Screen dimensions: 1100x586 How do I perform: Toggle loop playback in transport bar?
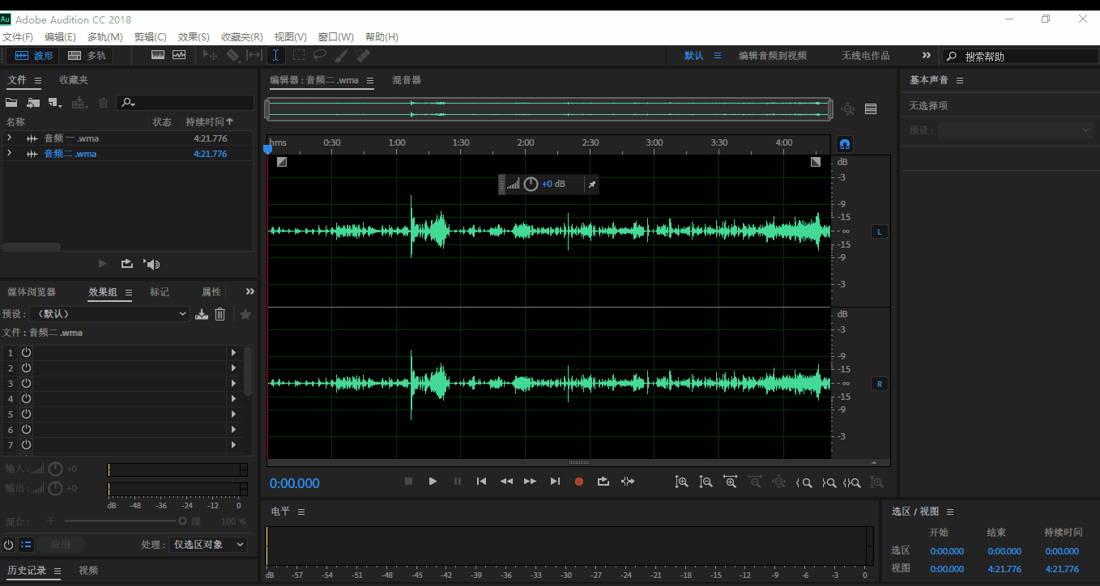[603, 482]
